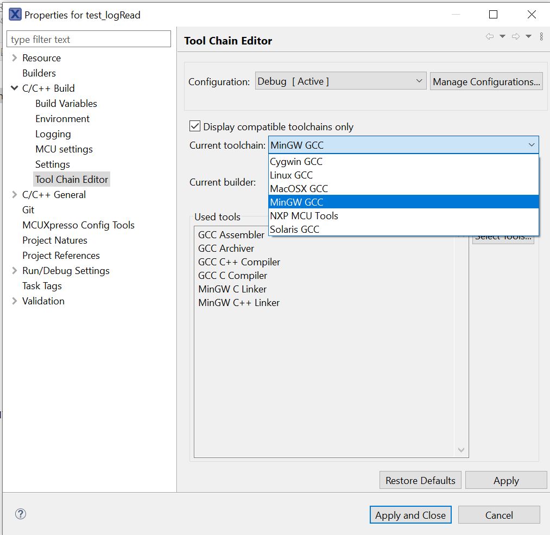Open the Git properties page
Viewport: 550px width, 535px height.
click(x=28, y=209)
